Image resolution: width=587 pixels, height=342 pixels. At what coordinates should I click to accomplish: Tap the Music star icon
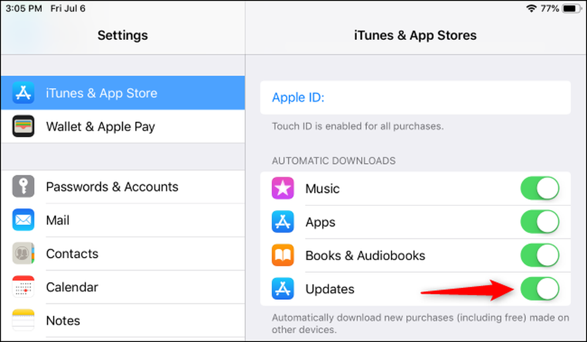coord(283,188)
